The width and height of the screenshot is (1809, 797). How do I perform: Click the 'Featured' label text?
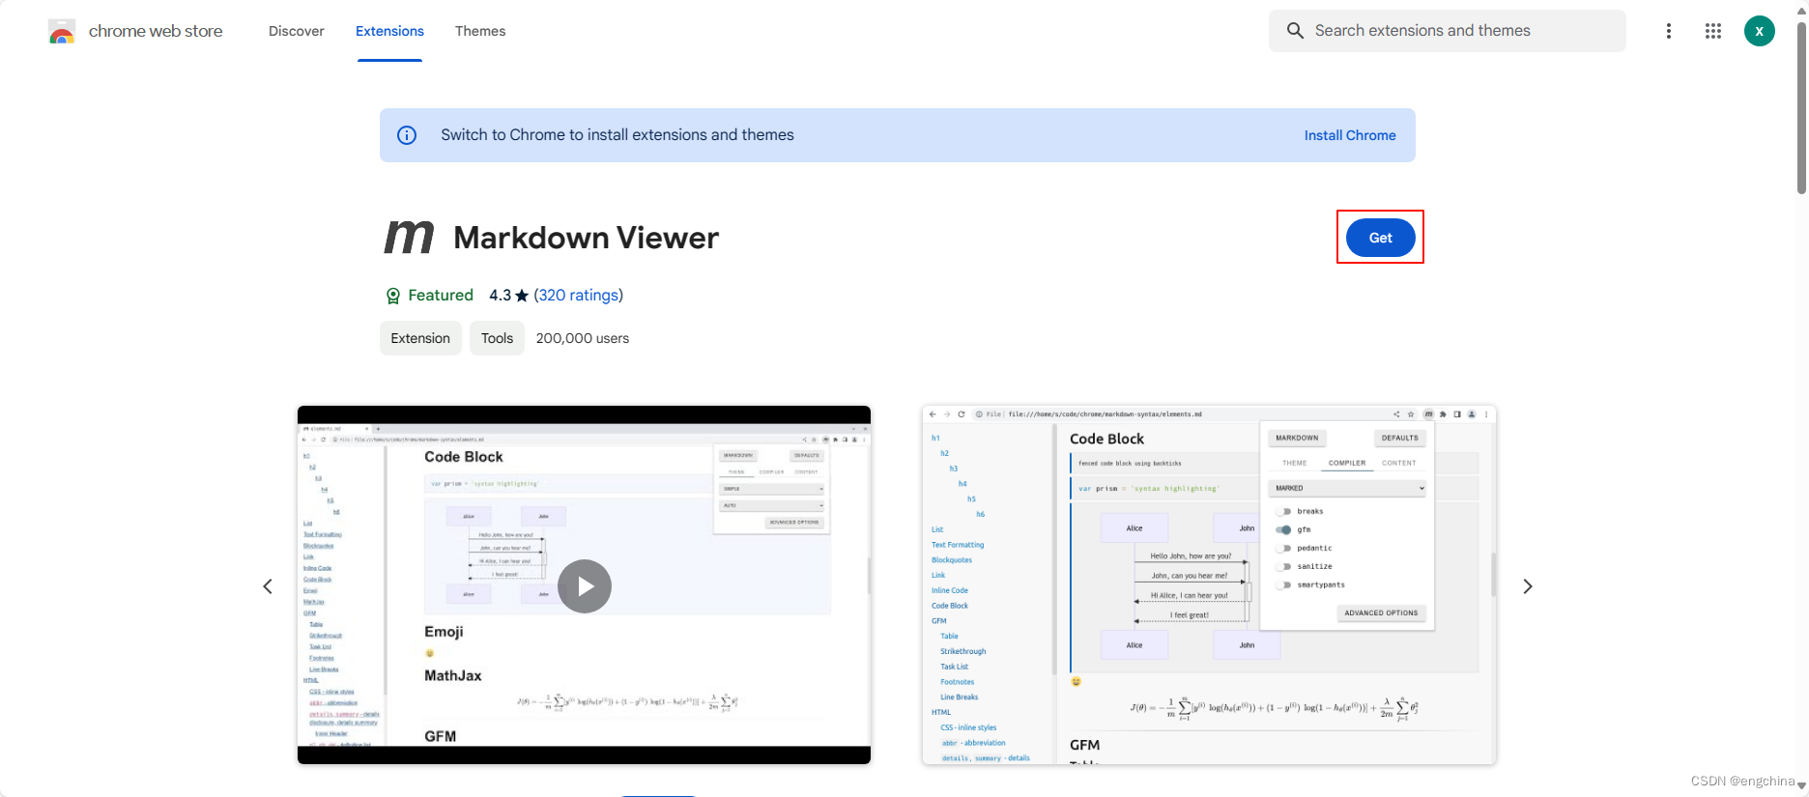pos(441,296)
